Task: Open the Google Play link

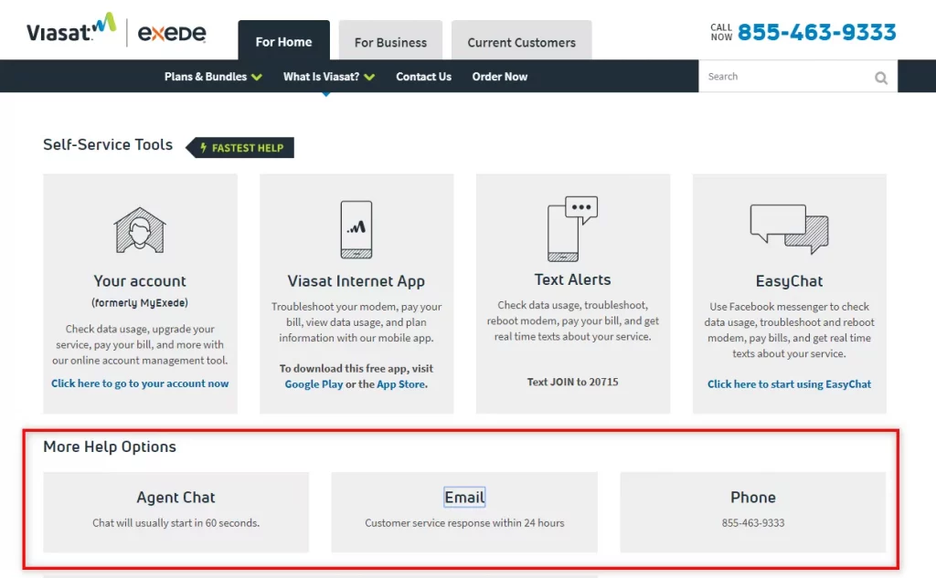Action: 314,384
